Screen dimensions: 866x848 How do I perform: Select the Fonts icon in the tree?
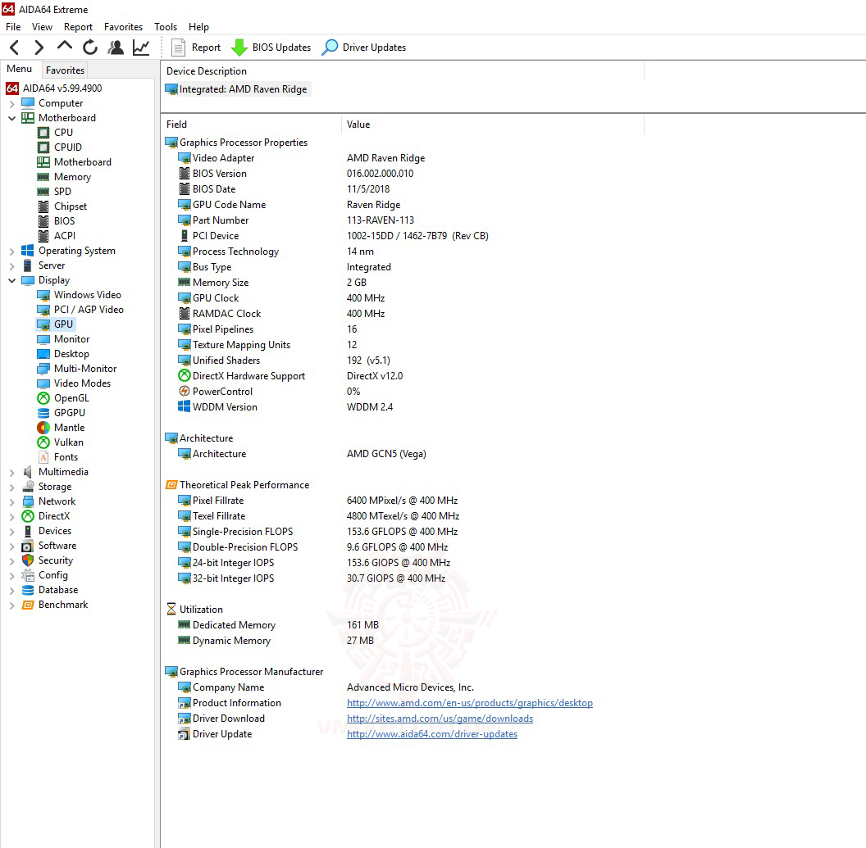[43, 457]
